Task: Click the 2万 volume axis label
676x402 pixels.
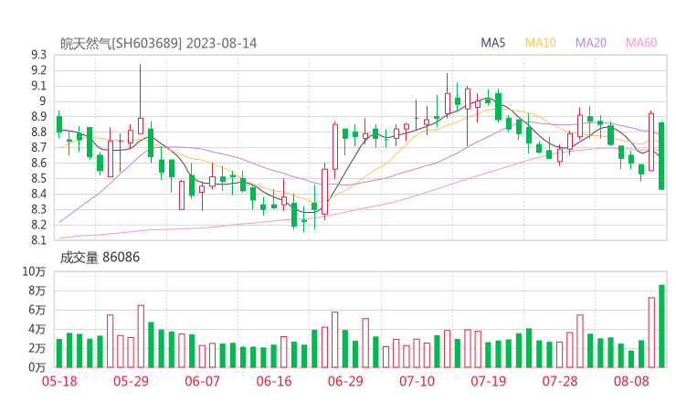Action: click(37, 348)
